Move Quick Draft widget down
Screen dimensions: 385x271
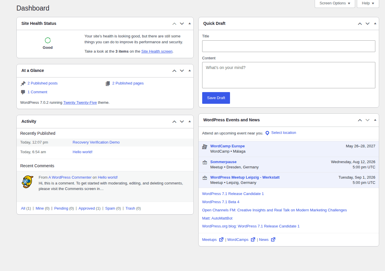[x=367, y=24]
